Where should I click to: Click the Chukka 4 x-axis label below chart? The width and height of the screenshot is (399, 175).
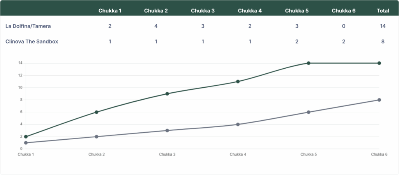point(238,154)
